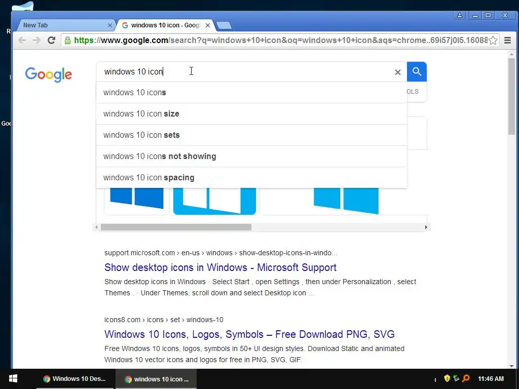This screenshot has height=389, width=519.
Task: Open the Chrome hamburger menu
Action: 507,41
